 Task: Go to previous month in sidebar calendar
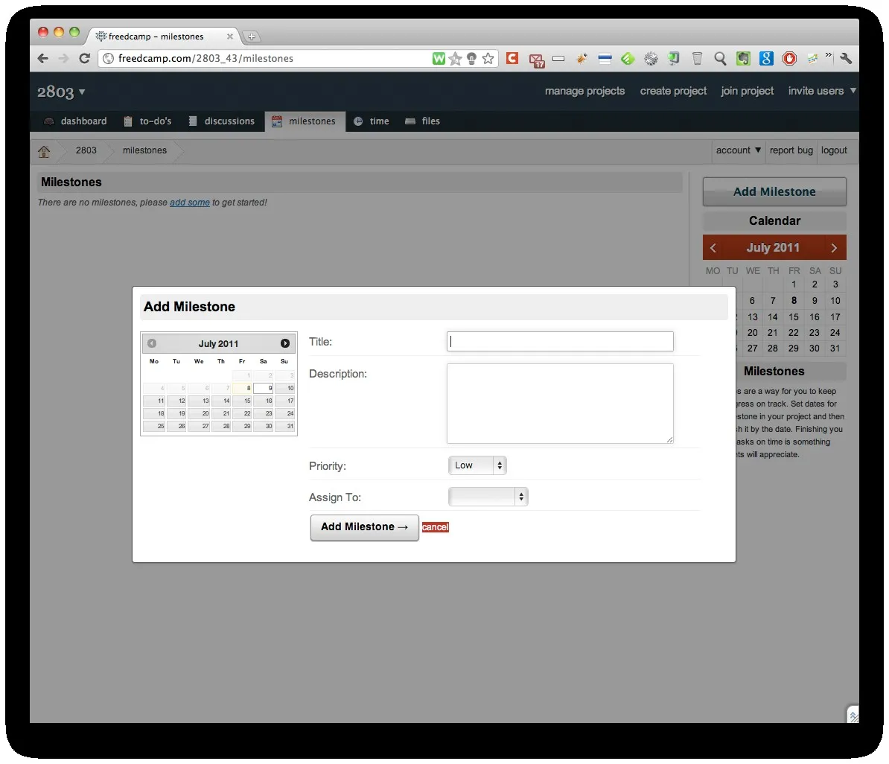click(x=713, y=248)
